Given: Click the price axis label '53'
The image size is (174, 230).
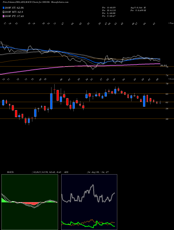Looking at the screenshot, I should click(x=167, y=119).
